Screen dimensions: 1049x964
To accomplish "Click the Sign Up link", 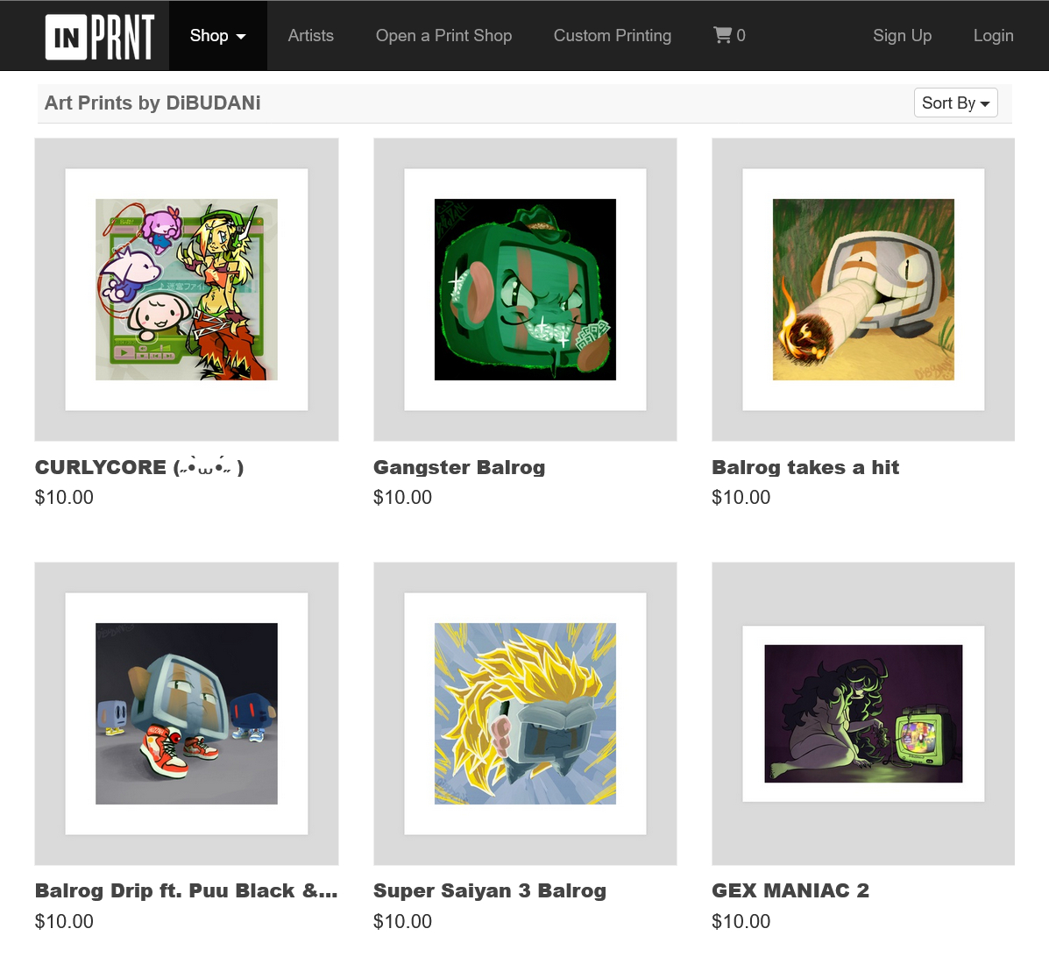I will pos(902,35).
